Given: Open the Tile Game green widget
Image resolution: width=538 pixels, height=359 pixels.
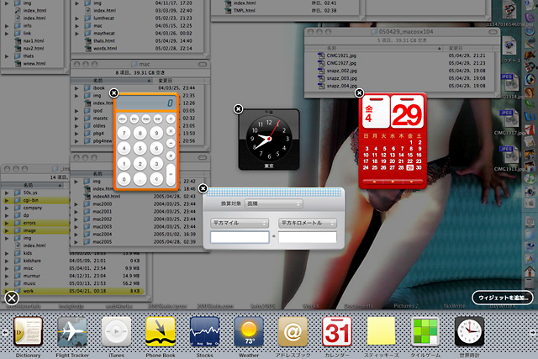Looking at the screenshot, I should pos(425,331).
